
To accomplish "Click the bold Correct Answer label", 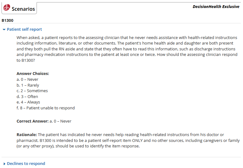I will (32, 121).
